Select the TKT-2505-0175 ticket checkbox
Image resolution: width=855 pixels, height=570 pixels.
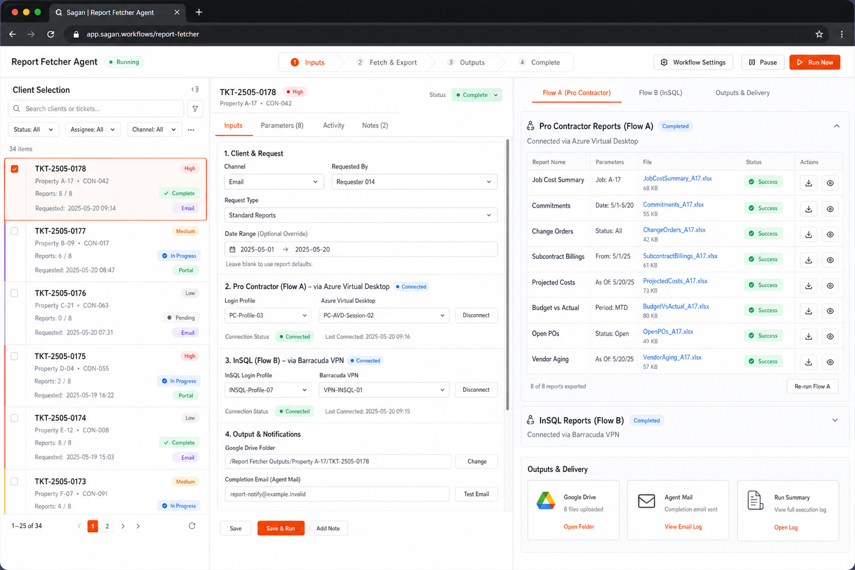14,356
